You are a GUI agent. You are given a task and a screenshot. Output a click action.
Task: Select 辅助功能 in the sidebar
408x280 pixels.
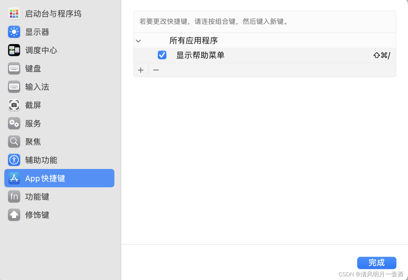pyautogui.click(x=59, y=160)
